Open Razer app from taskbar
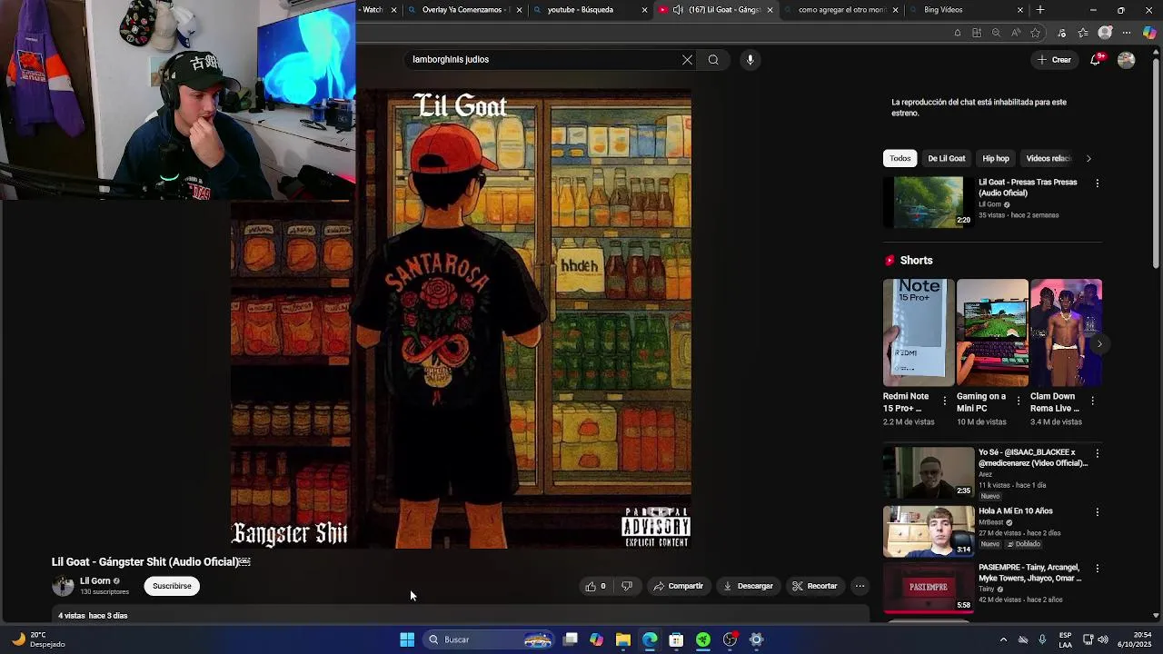This screenshot has height=654, width=1163. coord(703,639)
